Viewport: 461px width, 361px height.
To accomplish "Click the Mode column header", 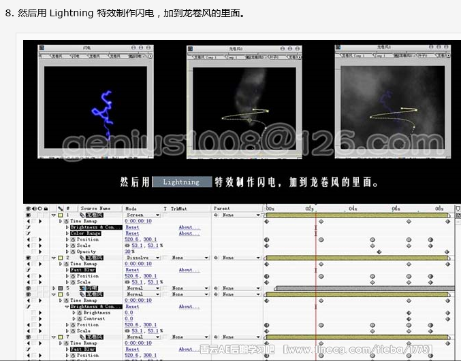I will click(x=131, y=209).
